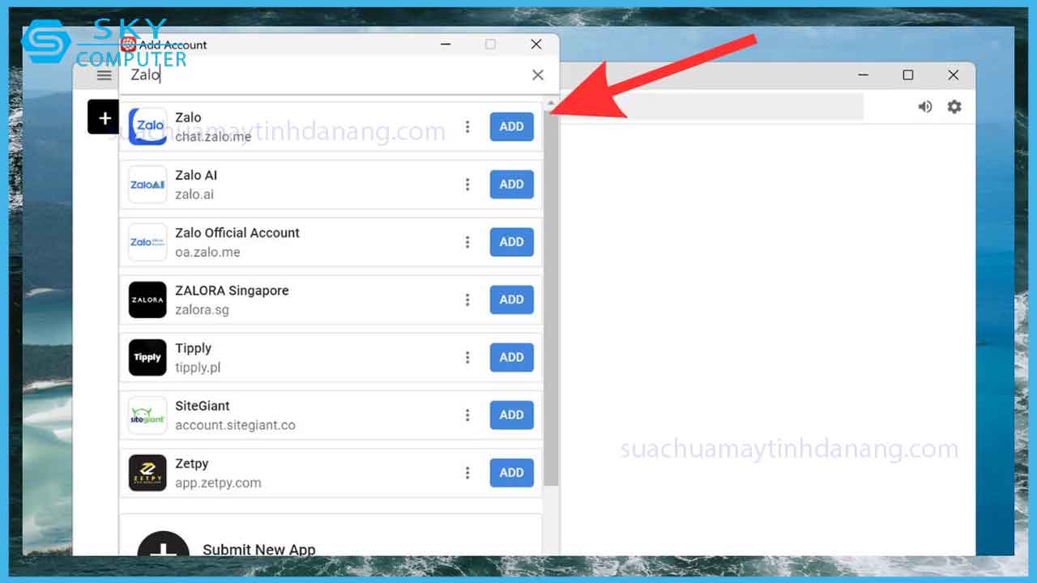The height and width of the screenshot is (583, 1037).
Task: Open more options for SiteGiant
Action: click(467, 415)
